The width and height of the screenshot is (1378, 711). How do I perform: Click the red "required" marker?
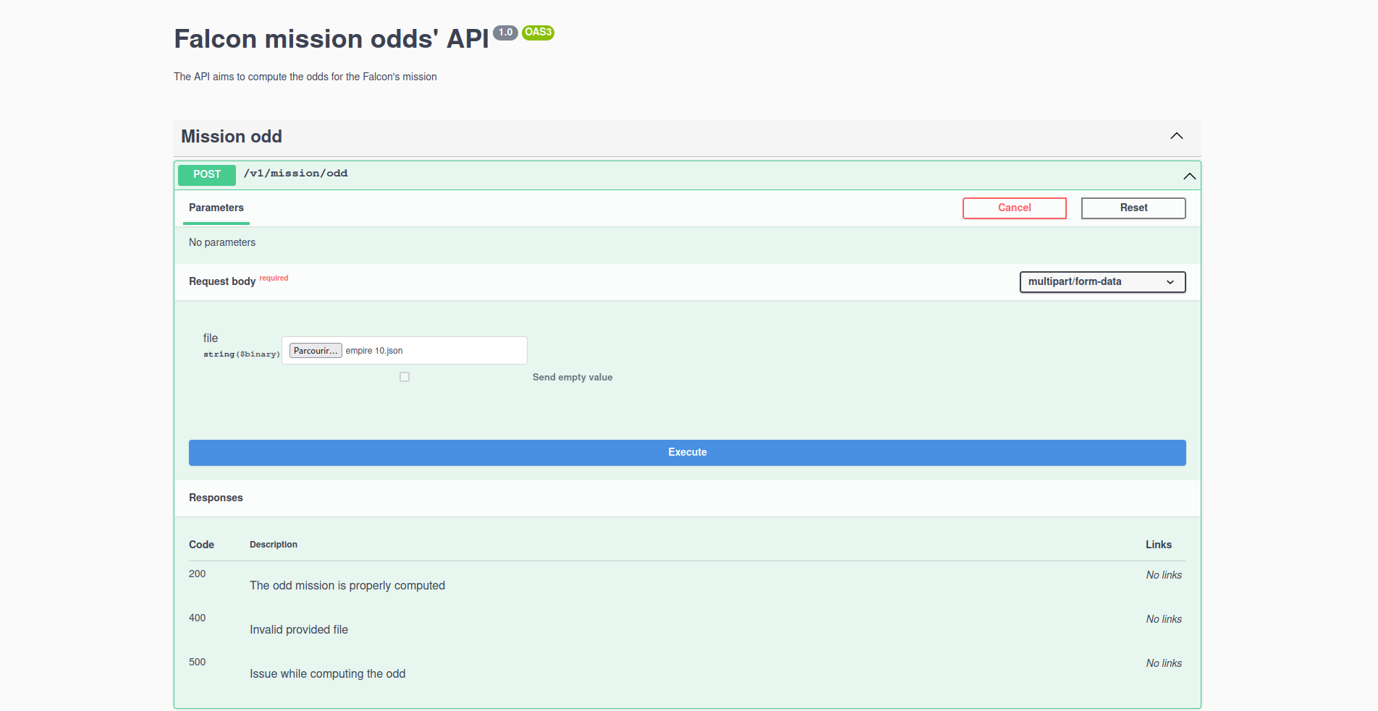point(274,278)
